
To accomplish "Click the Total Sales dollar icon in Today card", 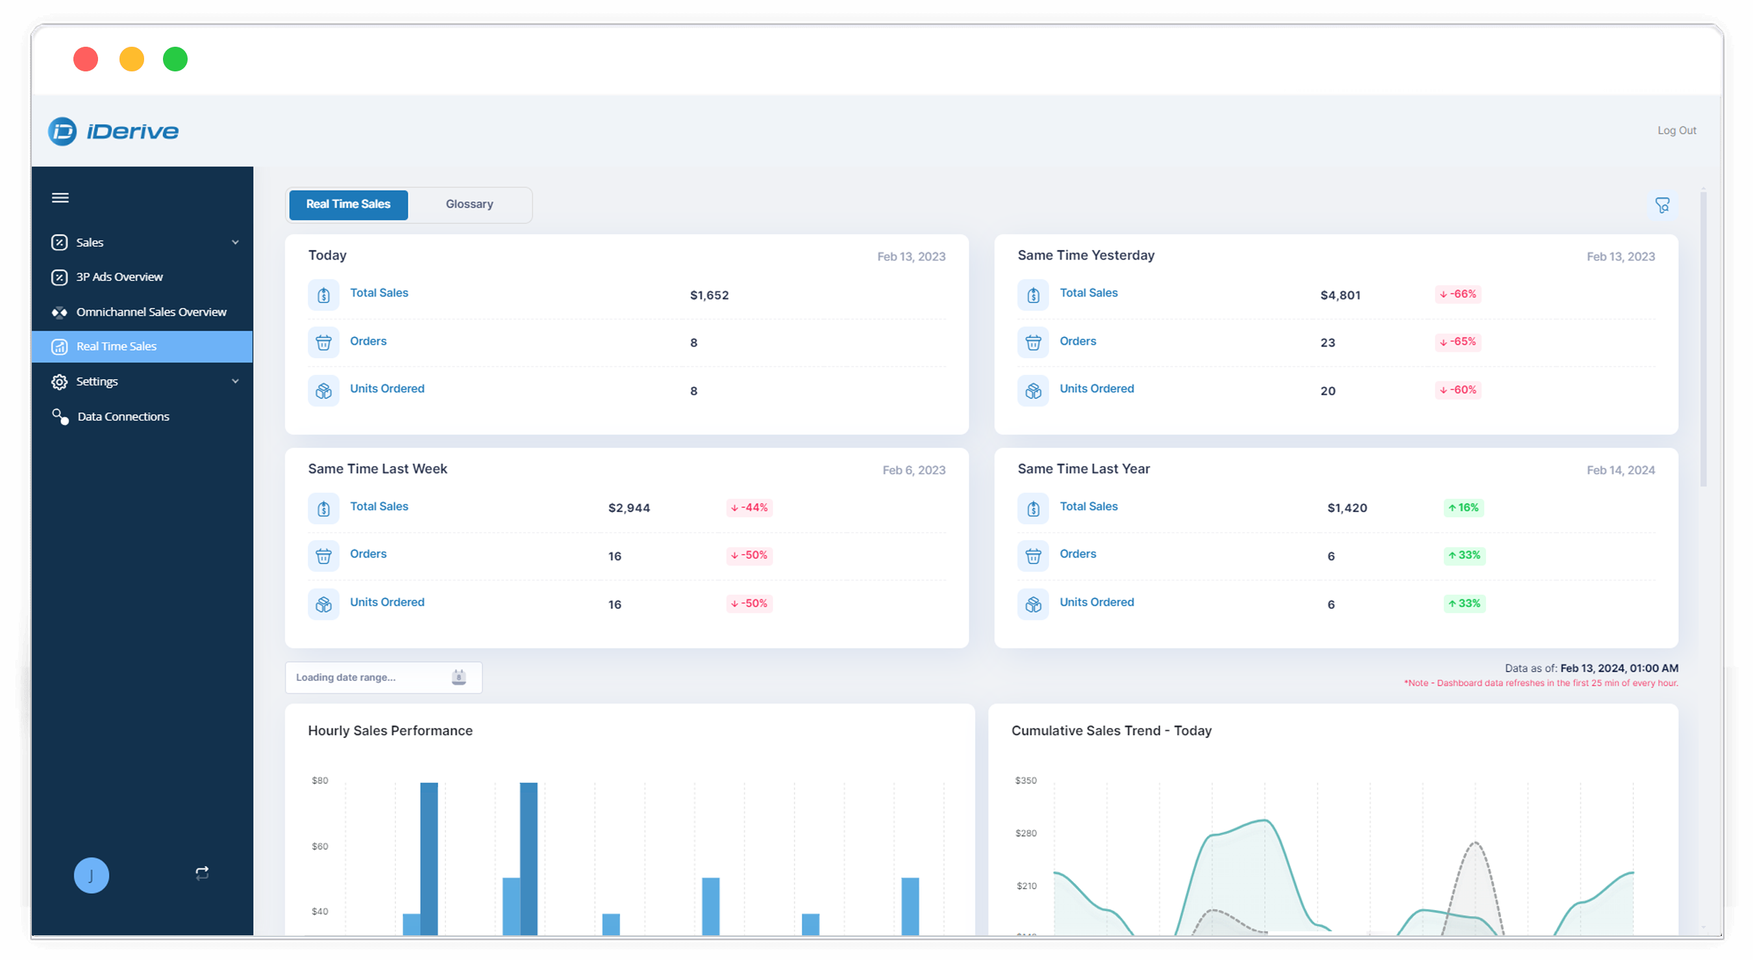I will pos(324,295).
